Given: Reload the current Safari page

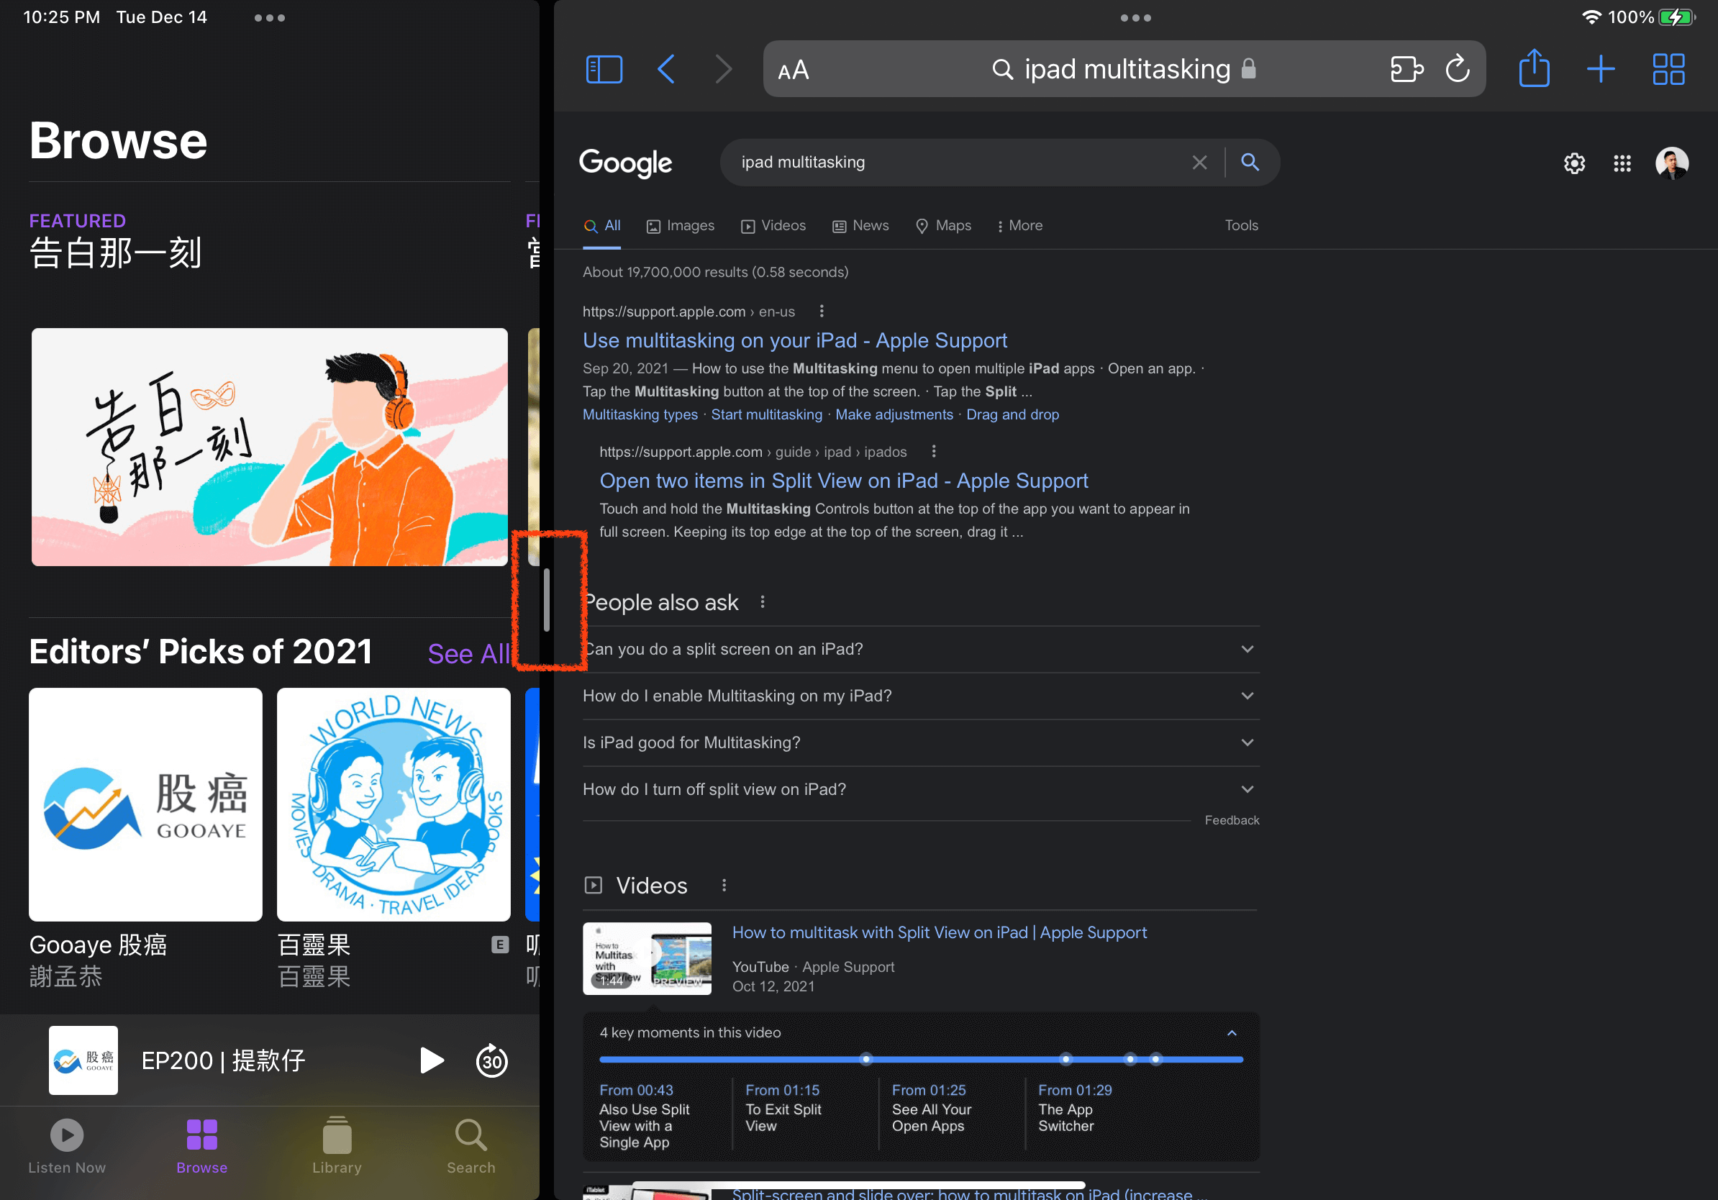Looking at the screenshot, I should coord(1458,69).
